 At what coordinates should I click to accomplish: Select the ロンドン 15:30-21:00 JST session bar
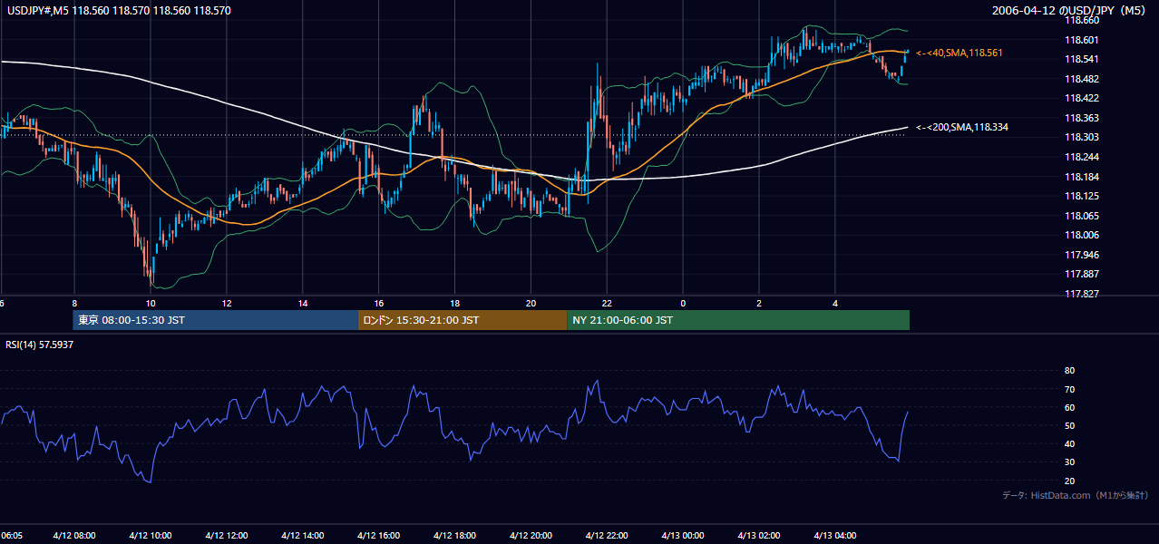point(463,320)
